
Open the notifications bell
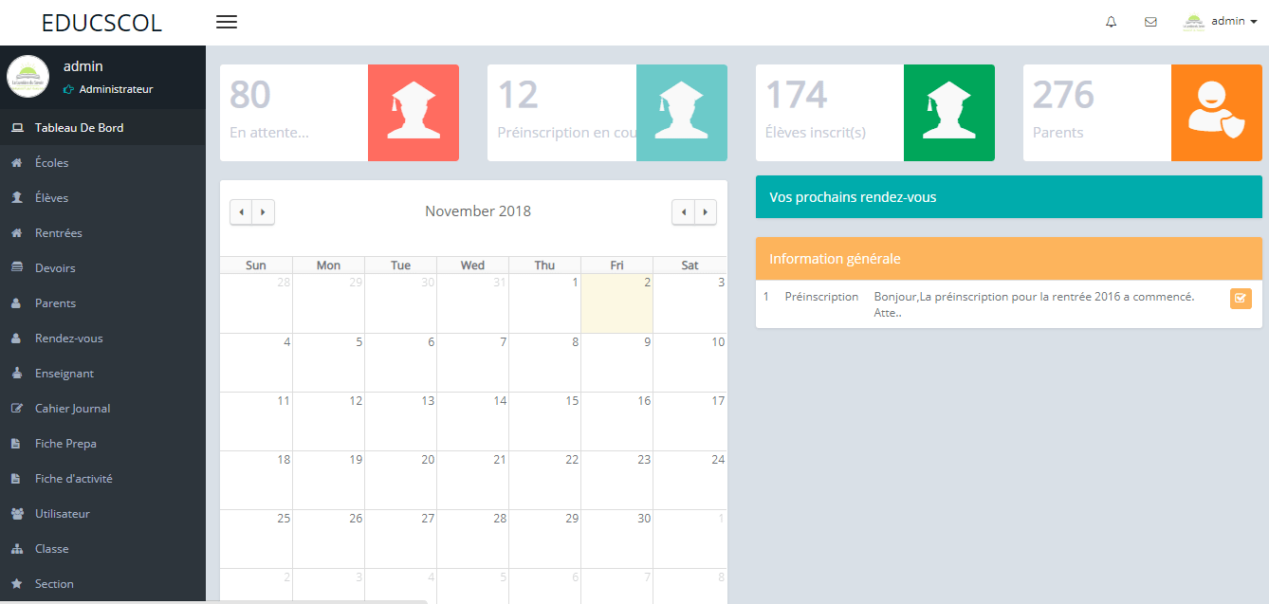1111,21
